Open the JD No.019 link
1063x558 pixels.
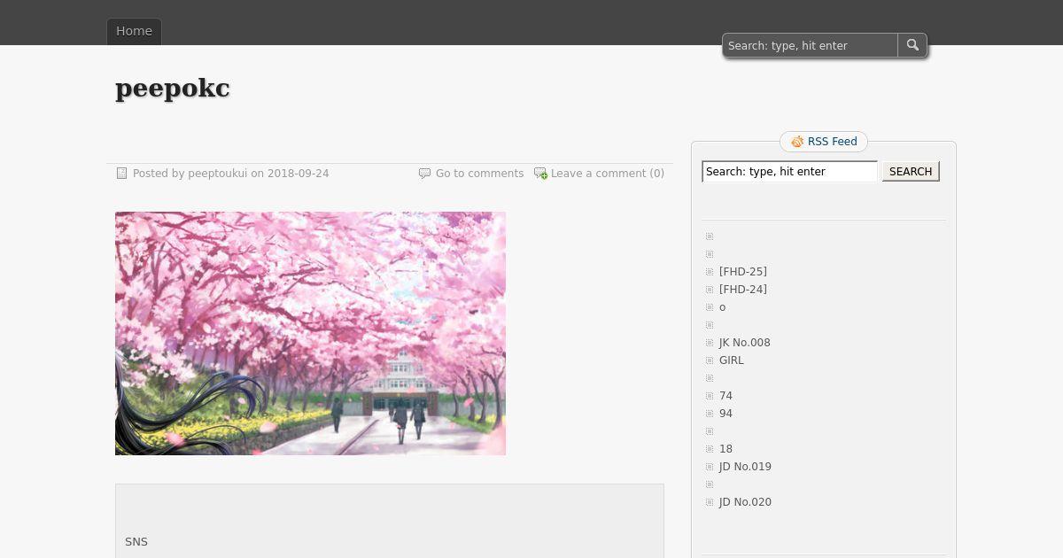click(x=745, y=467)
